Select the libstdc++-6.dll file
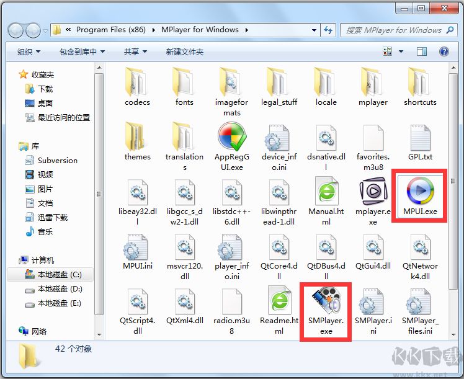 coord(232,201)
